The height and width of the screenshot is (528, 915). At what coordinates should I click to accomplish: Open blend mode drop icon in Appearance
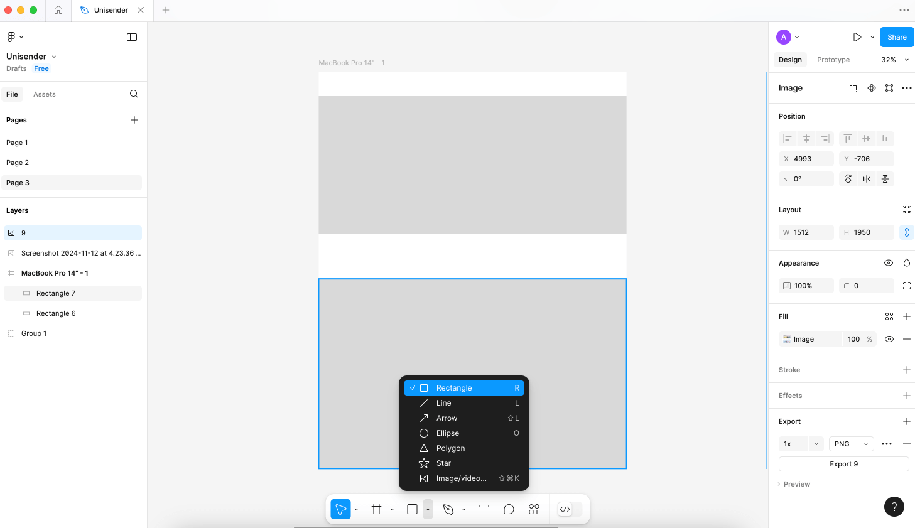[907, 263]
